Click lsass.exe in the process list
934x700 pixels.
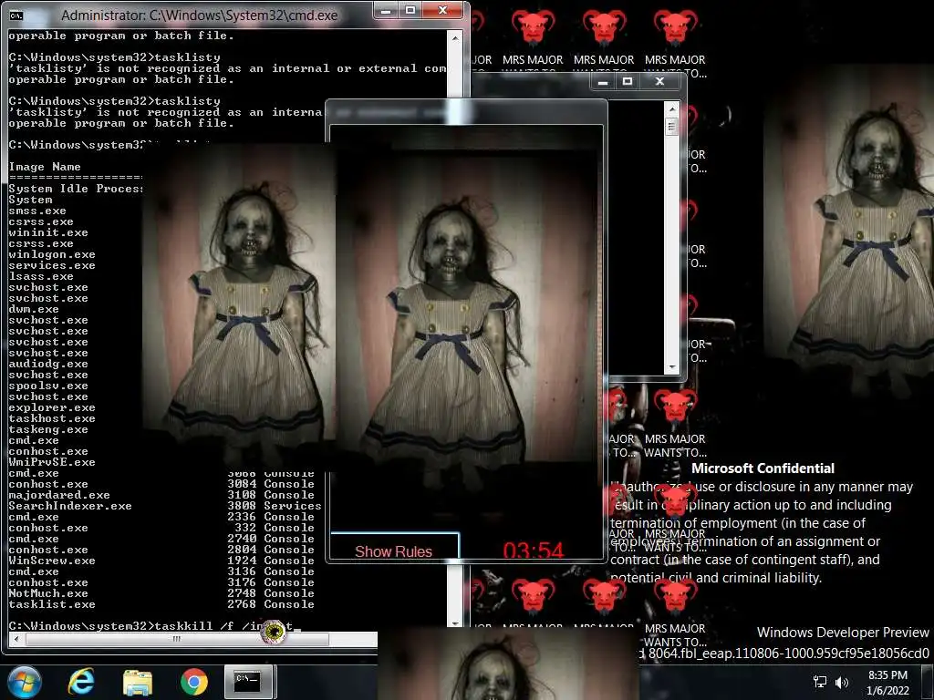(x=41, y=276)
